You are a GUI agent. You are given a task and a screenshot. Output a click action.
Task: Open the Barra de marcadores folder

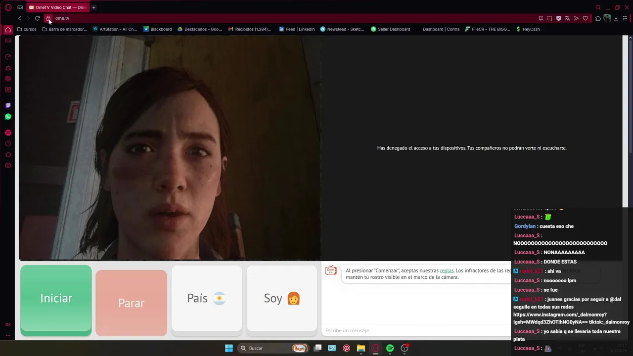coord(64,29)
